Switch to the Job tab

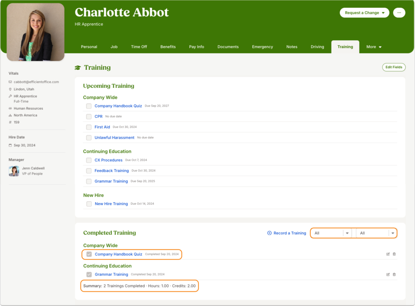[114, 47]
